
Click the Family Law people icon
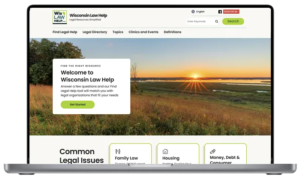click(x=118, y=151)
